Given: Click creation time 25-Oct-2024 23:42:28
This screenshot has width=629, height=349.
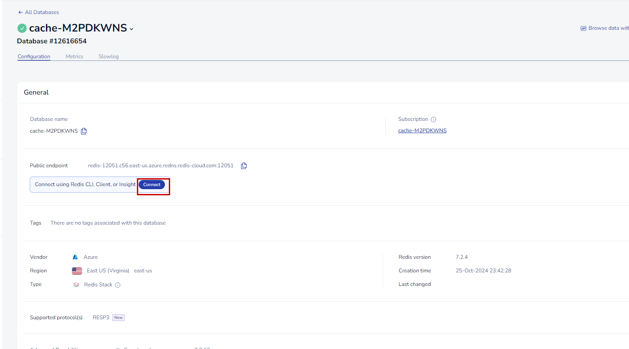Looking at the screenshot, I should point(483,271).
